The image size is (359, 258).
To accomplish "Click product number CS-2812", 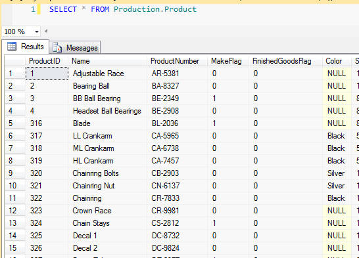I will coord(177,223).
